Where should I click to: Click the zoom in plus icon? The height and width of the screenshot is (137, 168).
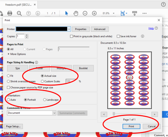(x=94, y=13)
